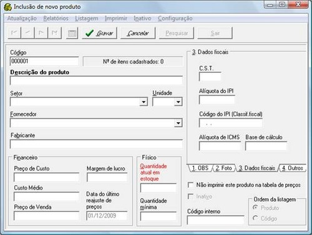Open the Listagem menu
This screenshot has height=235, width=312.
pyautogui.click(x=87, y=18)
